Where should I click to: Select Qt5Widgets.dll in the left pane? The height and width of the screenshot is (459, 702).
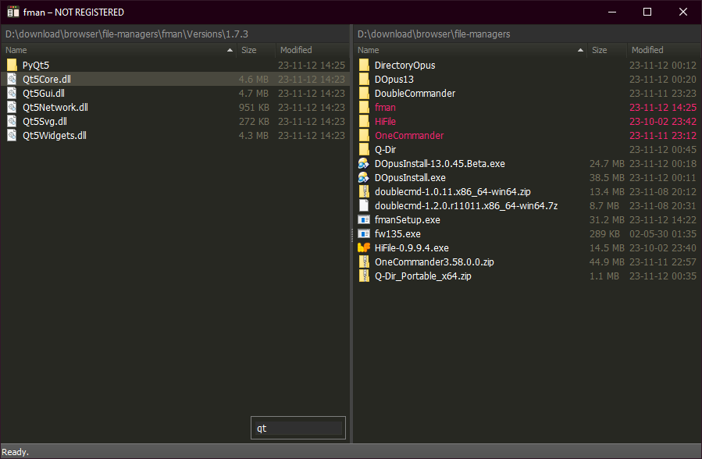point(55,136)
